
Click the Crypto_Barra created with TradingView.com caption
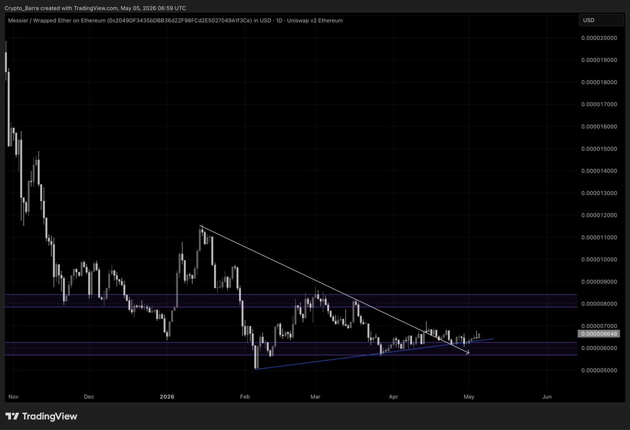(x=95, y=7)
